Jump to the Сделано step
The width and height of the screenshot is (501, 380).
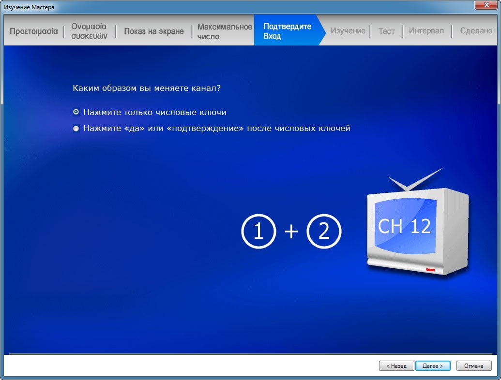(x=476, y=31)
